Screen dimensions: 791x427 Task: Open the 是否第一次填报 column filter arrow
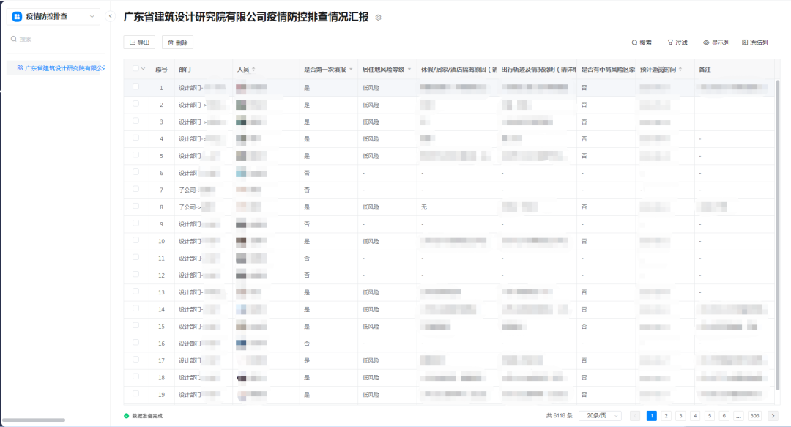coord(351,69)
